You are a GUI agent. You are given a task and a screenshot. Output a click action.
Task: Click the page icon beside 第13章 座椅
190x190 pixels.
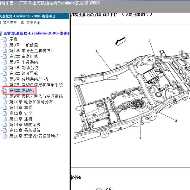5,119
